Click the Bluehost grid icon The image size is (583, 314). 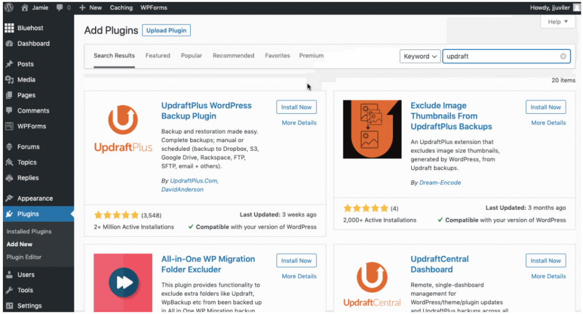tap(9, 28)
